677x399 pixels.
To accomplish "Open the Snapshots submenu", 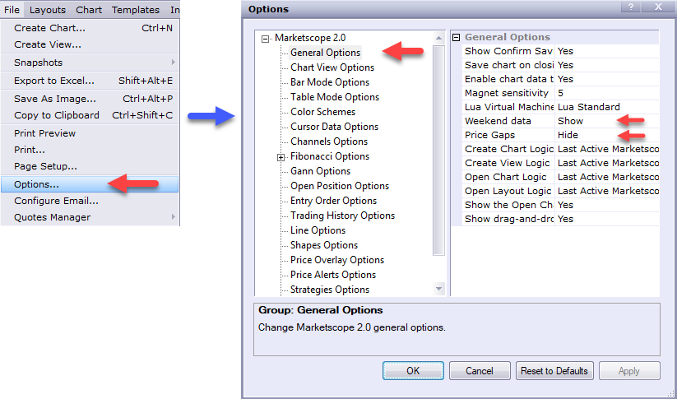I will click(90, 63).
